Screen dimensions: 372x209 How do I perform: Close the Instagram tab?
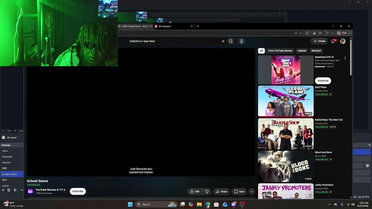pyautogui.click(x=192, y=26)
